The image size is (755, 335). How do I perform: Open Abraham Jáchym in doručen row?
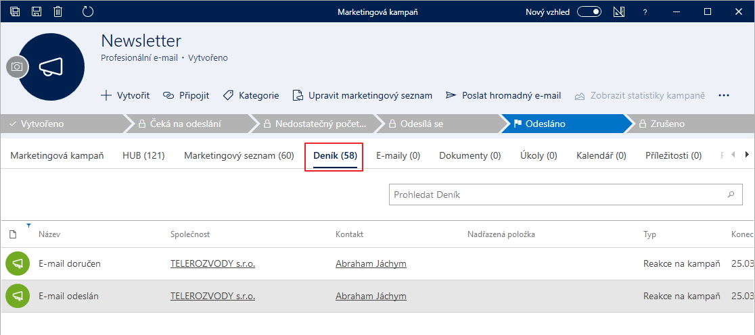coord(371,264)
